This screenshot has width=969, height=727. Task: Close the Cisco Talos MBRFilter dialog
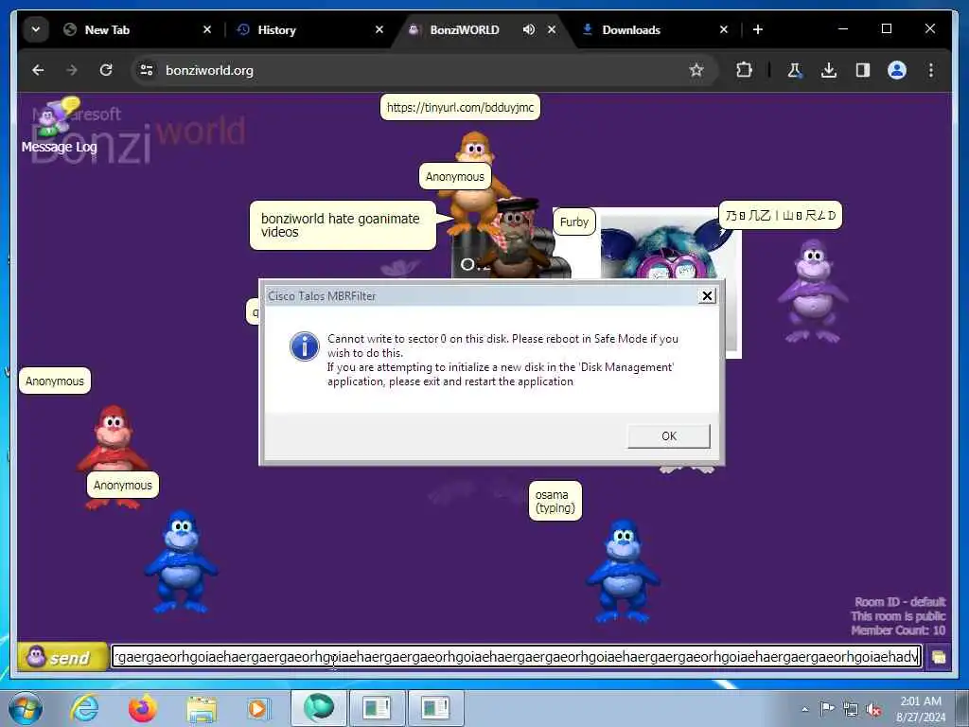(x=707, y=296)
